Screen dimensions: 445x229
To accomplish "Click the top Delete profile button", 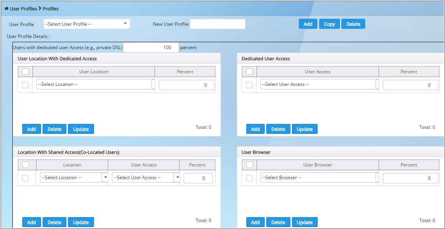I will [x=353, y=24].
